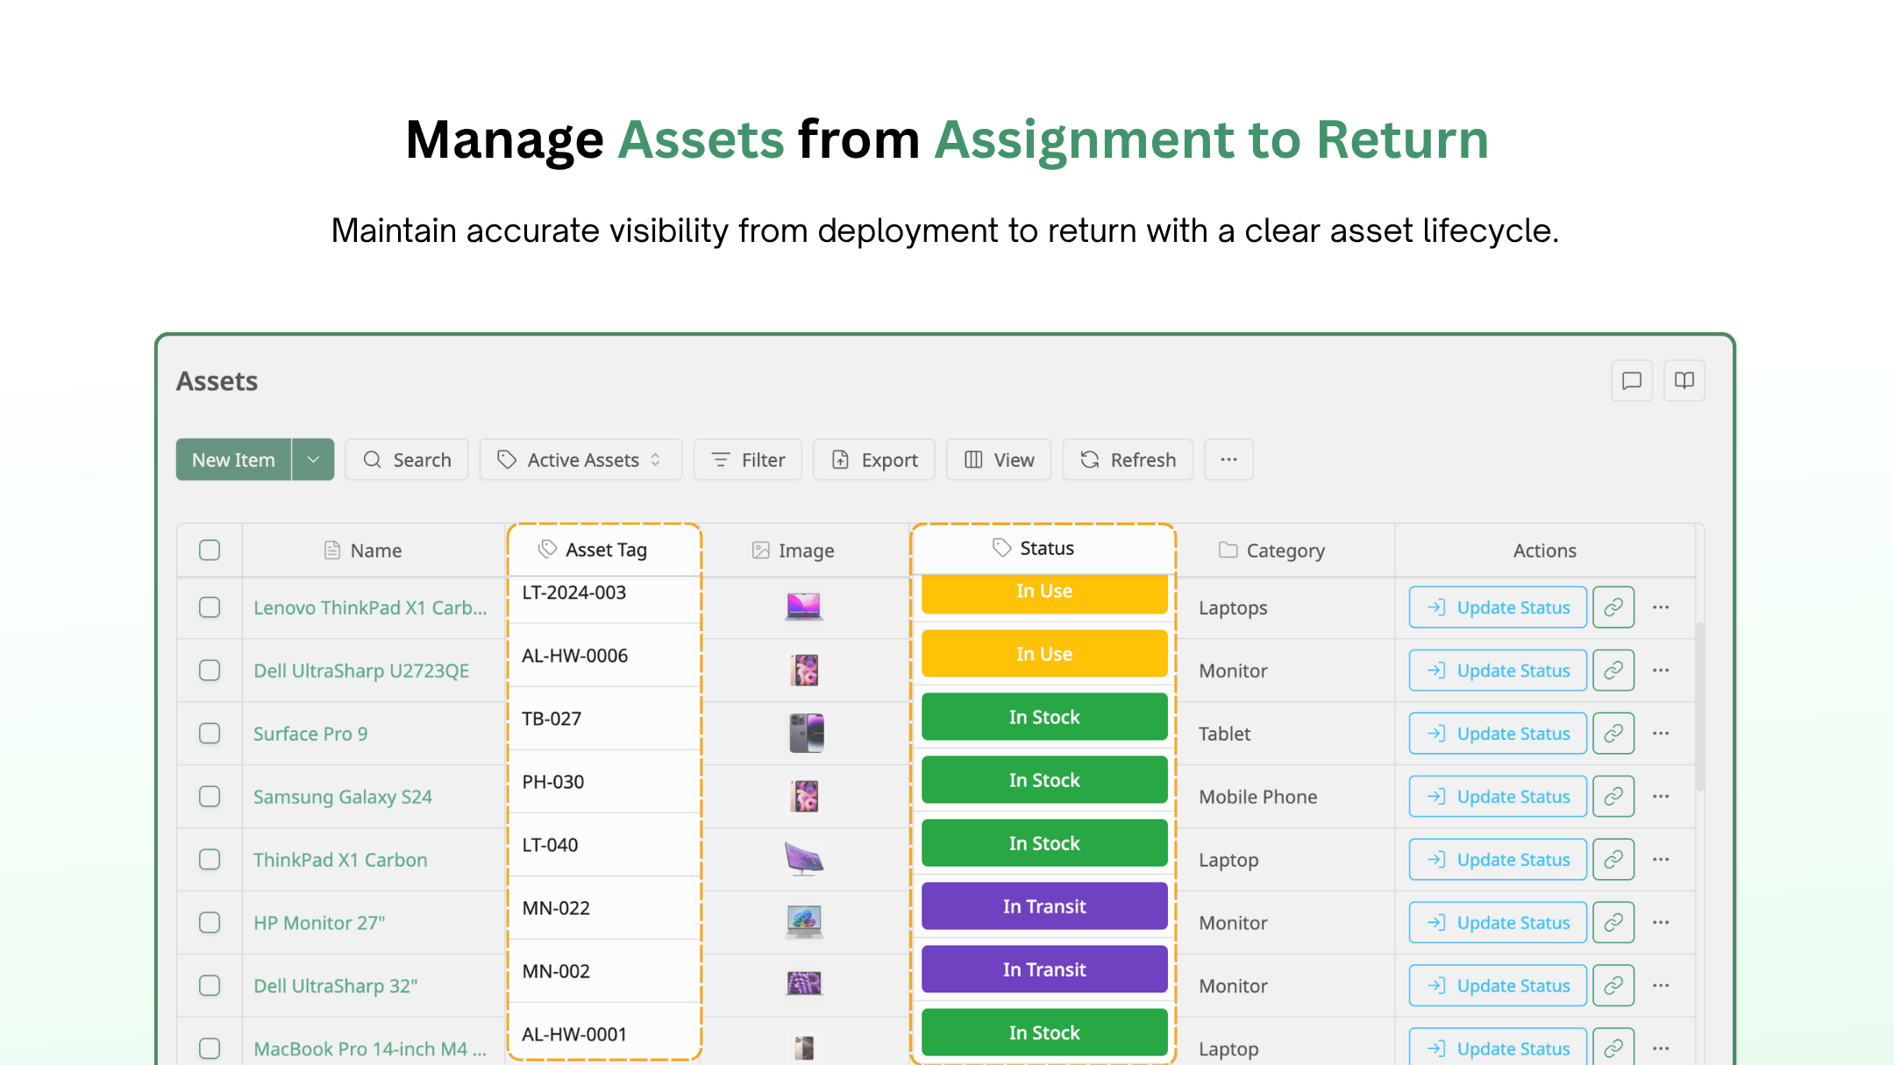Screen dimensions: 1894x1065
Task: Open the Active Assets view selector
Action: pyautogui.click(x=580, y=459)
